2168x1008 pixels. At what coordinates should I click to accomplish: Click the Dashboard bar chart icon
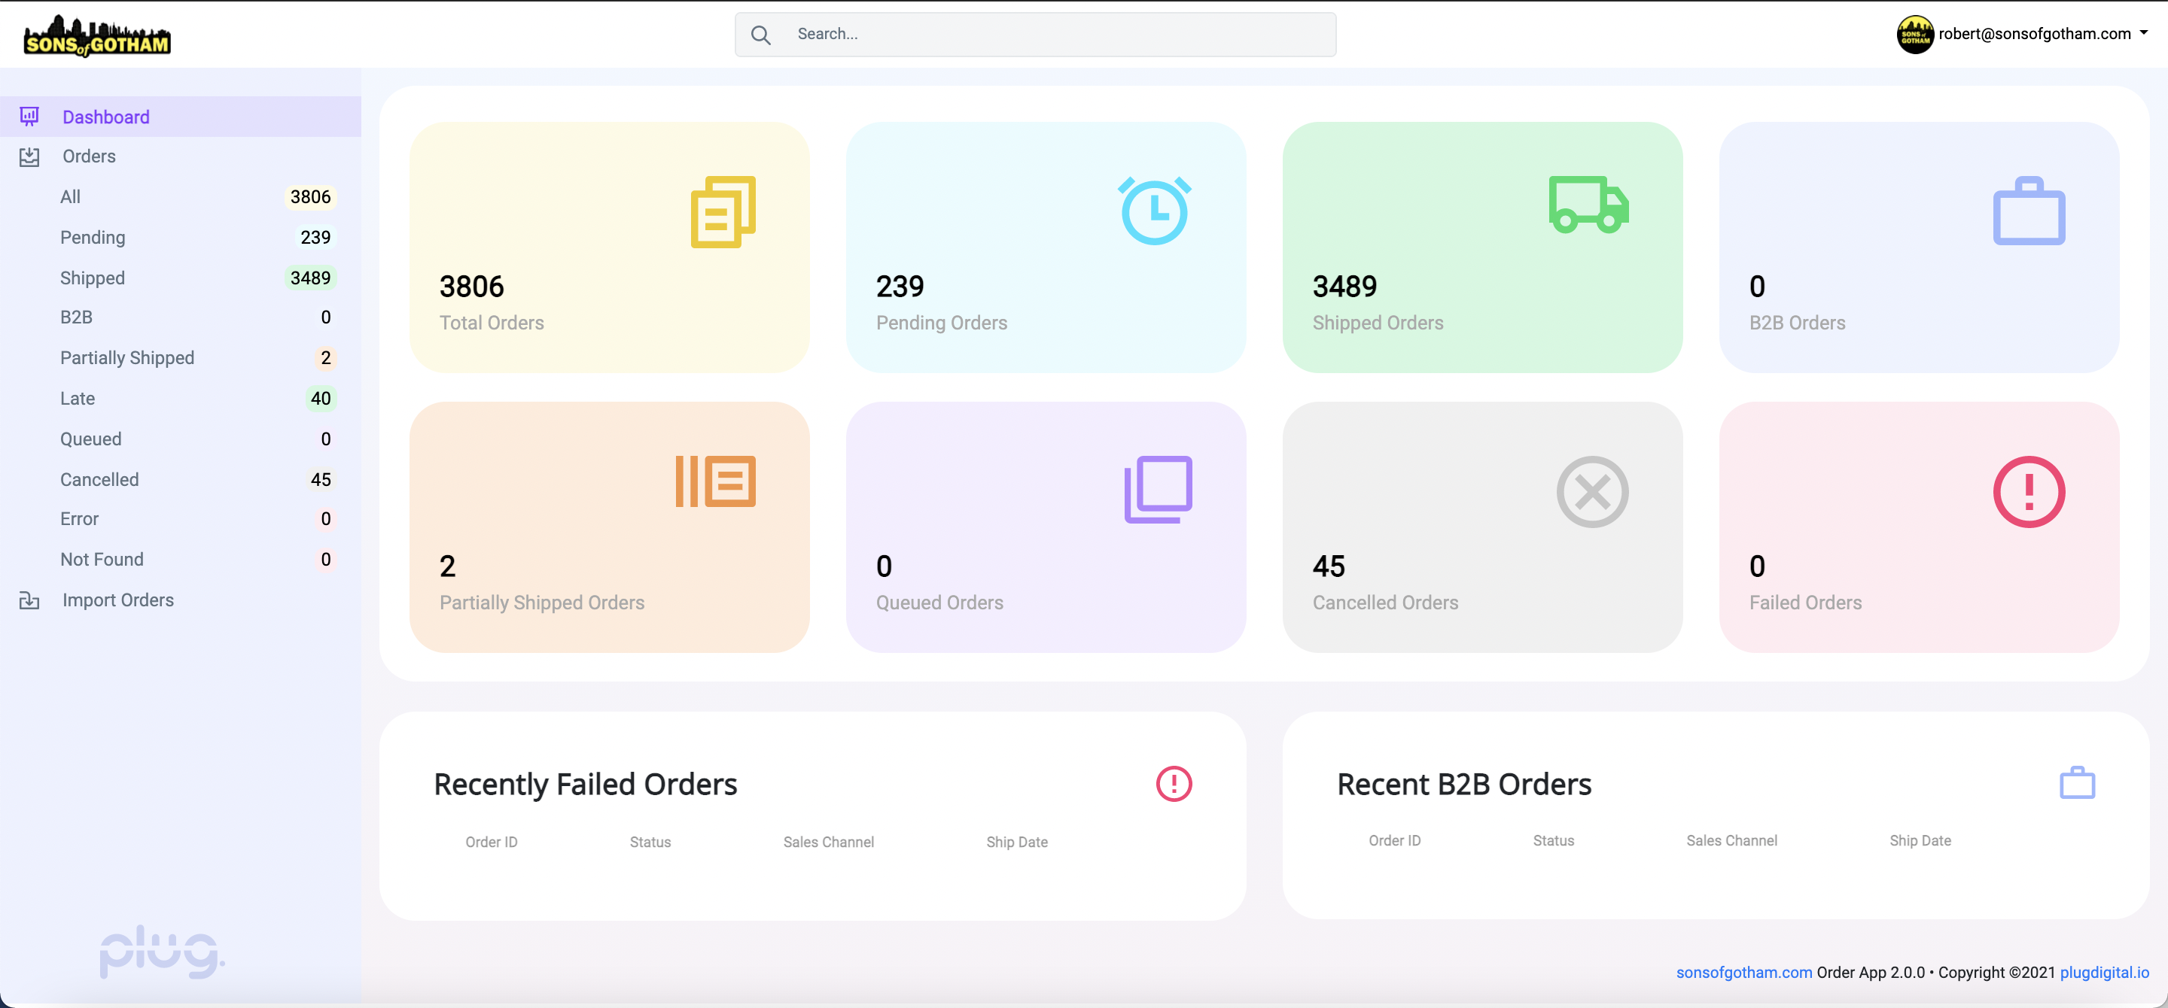point(29,117)
